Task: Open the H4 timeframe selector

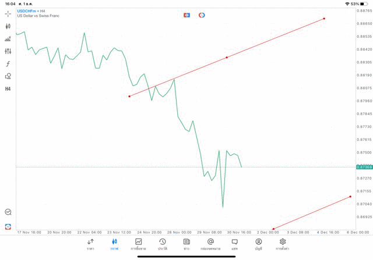Action: click(8, 89)
